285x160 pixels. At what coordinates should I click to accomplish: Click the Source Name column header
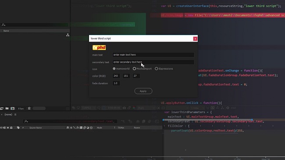pos(36,128)
